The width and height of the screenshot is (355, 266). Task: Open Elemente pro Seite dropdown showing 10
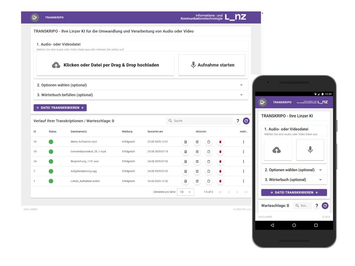click(185, 192)
